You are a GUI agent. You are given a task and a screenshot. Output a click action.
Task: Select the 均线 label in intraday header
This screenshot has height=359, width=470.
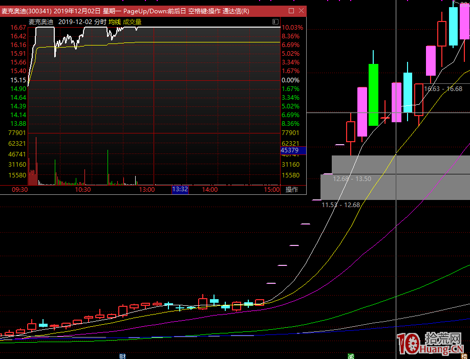tap(114, 22)
